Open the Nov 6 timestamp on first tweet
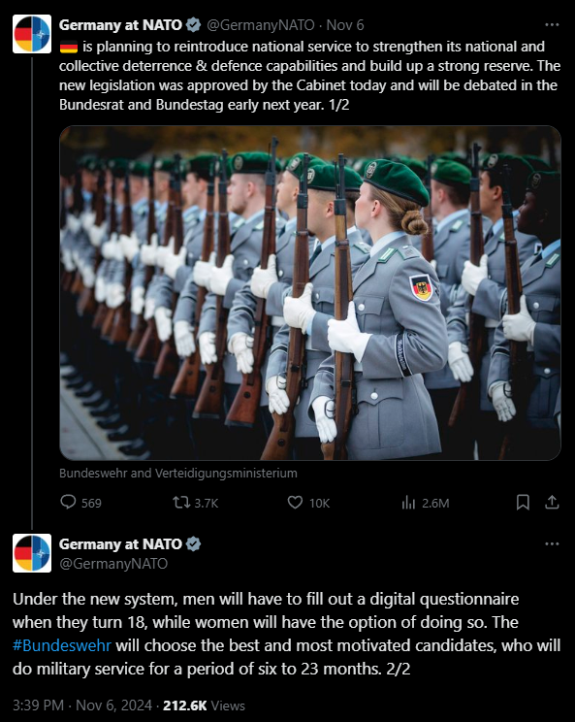Image resolution: width=575 pixels, height=722 pixels. [345, 25]
